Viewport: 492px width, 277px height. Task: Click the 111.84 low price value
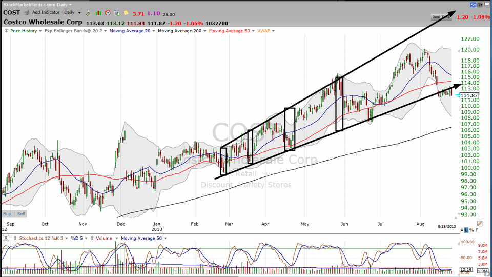[x=136, y=23]
